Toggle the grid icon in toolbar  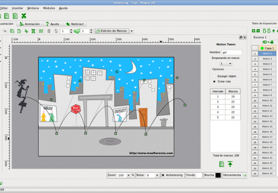[x=41, y=31]
